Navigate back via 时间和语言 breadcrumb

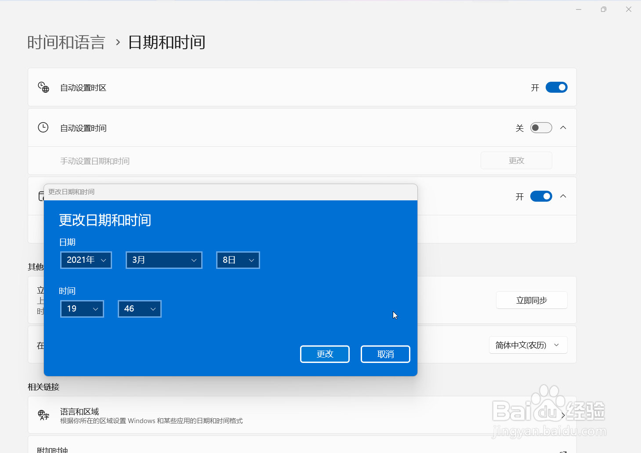pos(66,42)
